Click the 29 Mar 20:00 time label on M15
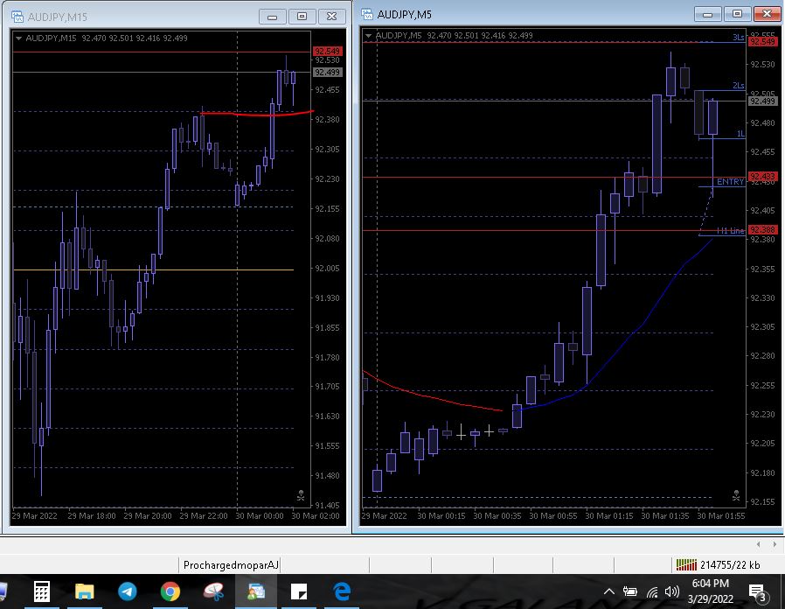This screenshot has height=609, width=785. [147, 515]
